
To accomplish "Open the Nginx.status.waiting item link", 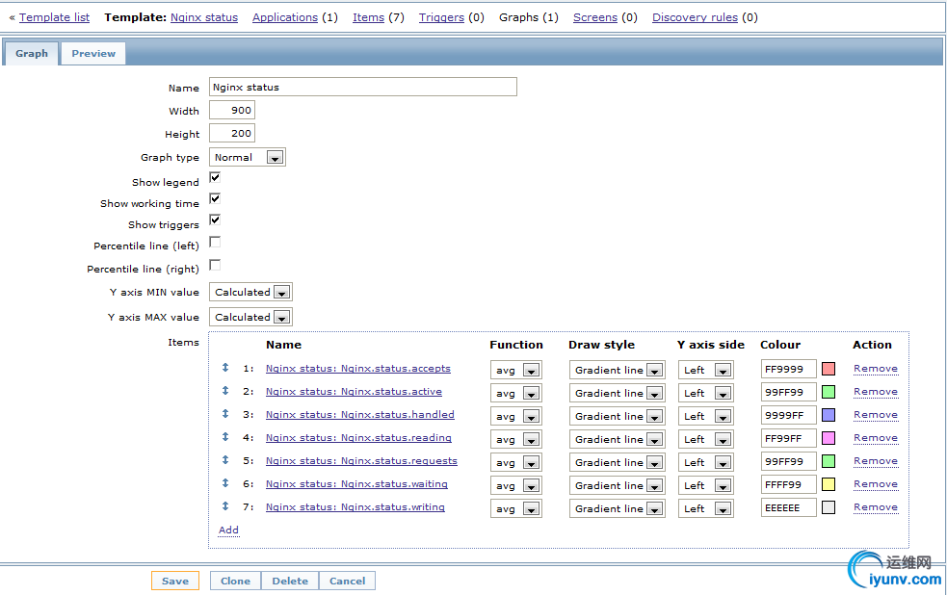I will [x=357, y=484].
